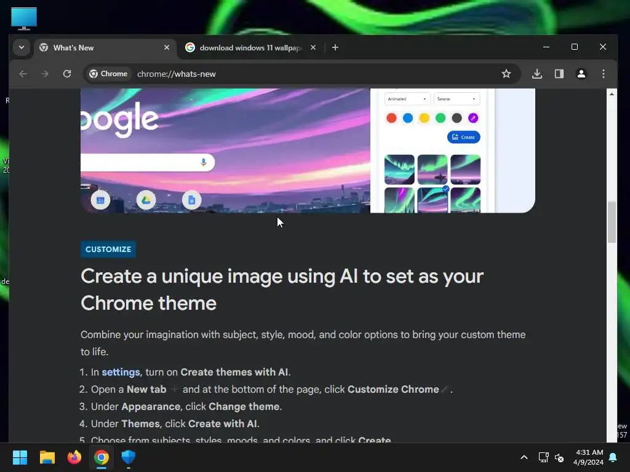Open the clock showing 4:31 AM
The width and height of the screenshot is (630, 472).
point(589,457)
